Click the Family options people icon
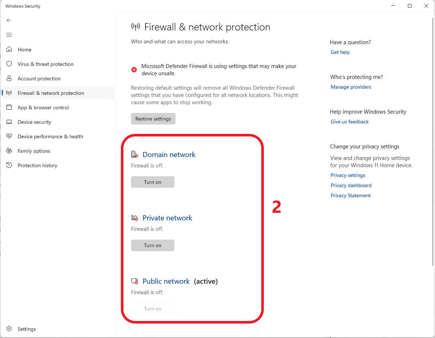 [x=9, y=151]
